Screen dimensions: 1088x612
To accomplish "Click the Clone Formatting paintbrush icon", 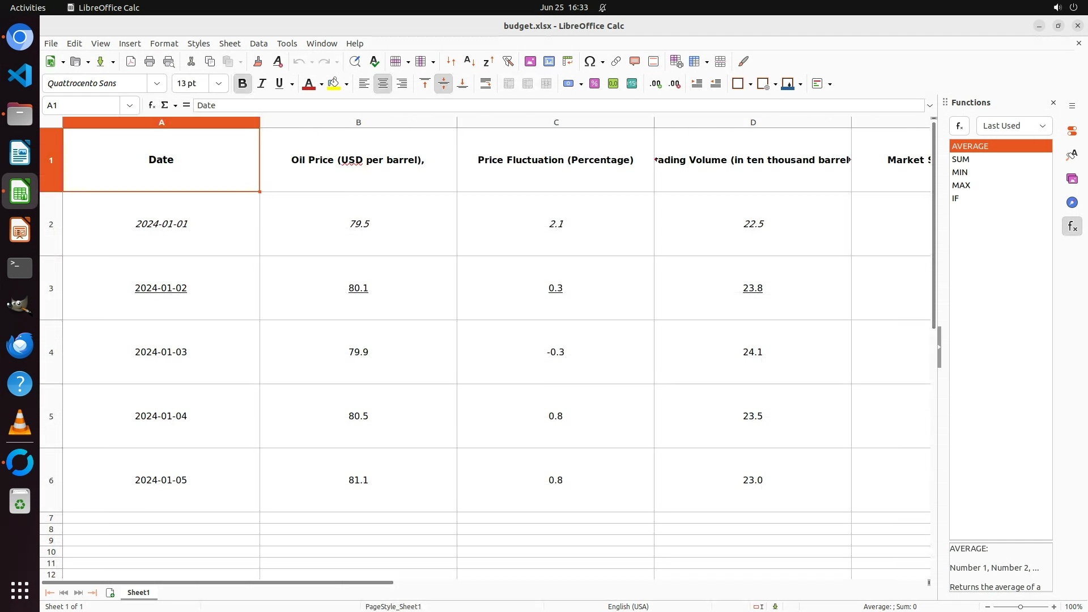I will [258, 61].
